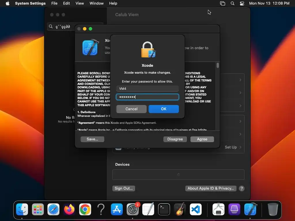The width and height of the screenshot is (295, 221).
Task: Open Launchpad from the Dock
Action: click(x=38, y=209)
